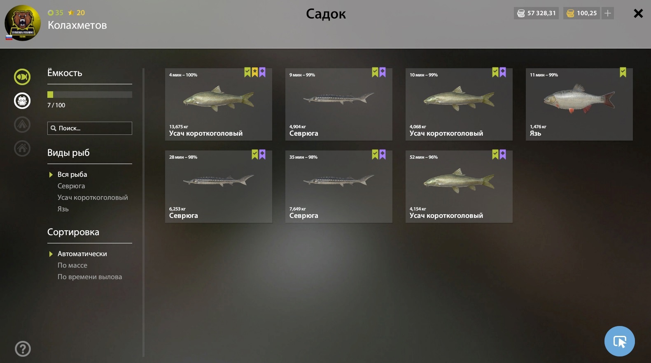Click gold star badge on 13,675 kg fish
This screenshot has height=363, width=651.
tap(255, 72)
